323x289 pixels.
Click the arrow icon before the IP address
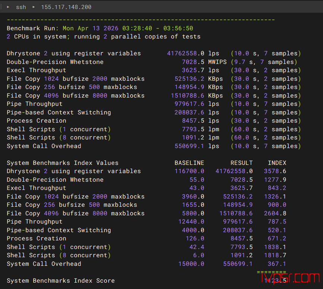pos(34,7)
